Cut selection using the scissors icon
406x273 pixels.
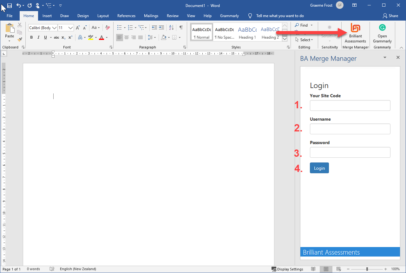pos(19,24)
